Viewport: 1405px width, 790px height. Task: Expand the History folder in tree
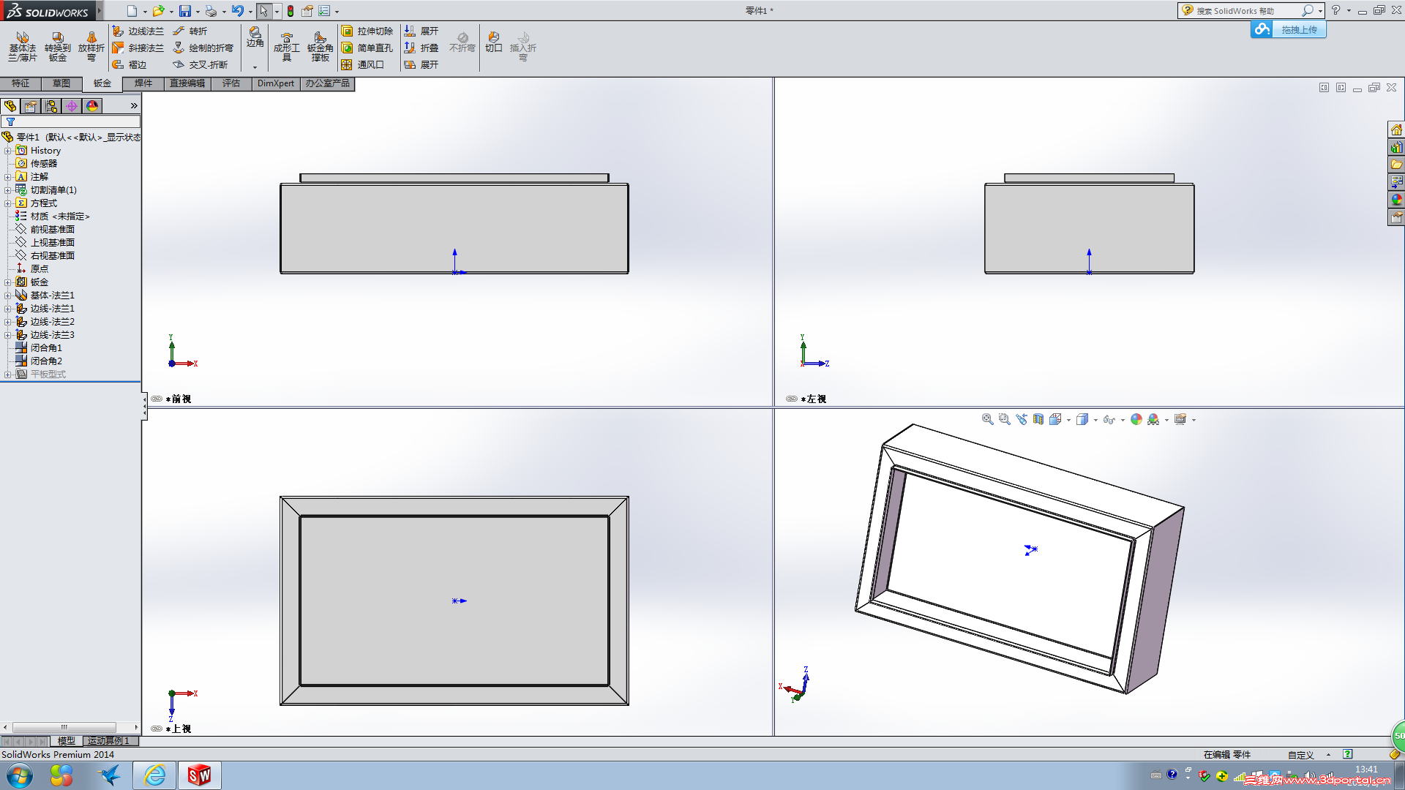pos(7,151)
